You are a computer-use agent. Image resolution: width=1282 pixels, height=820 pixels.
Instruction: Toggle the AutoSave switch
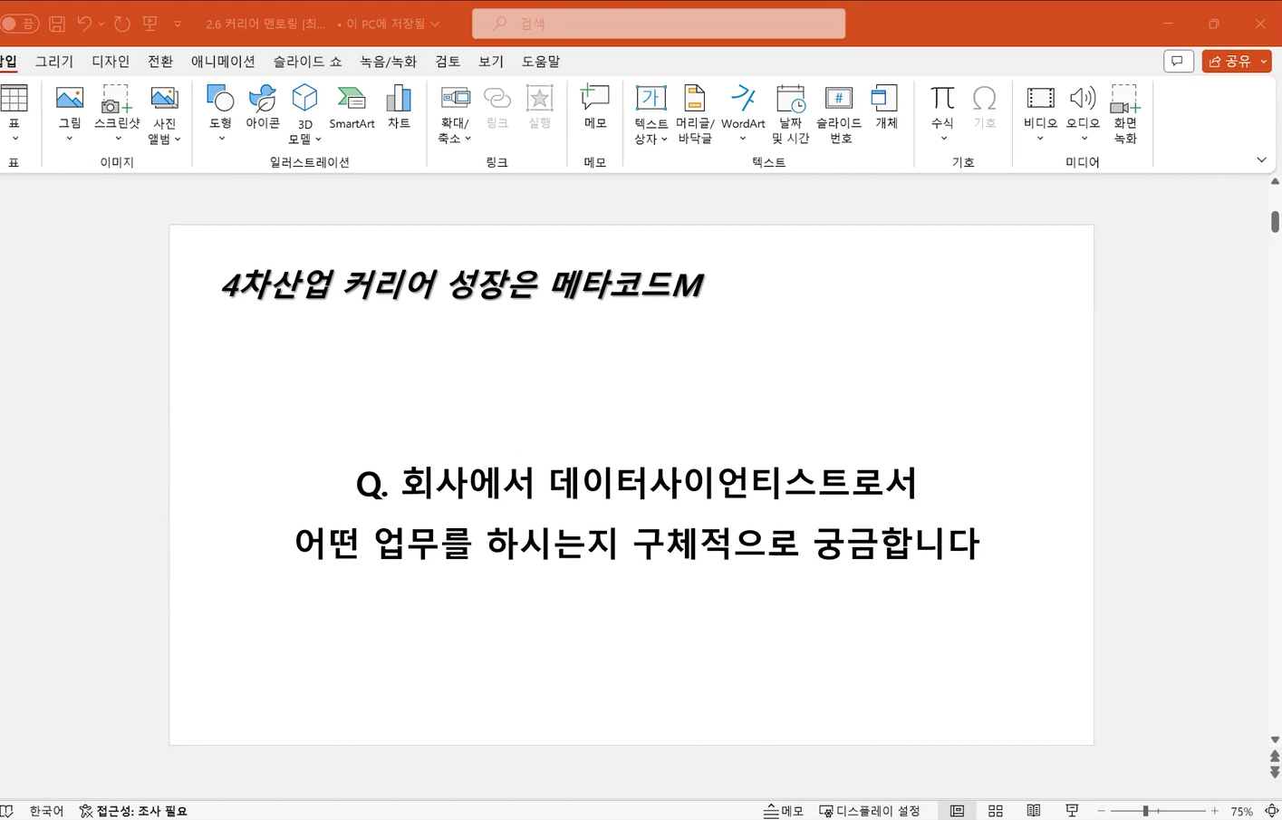19,24
